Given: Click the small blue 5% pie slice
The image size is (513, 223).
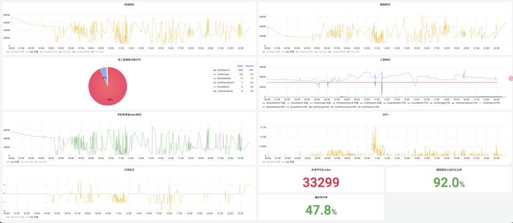Looking at the screenshot, I should click(x=104, y=71).
